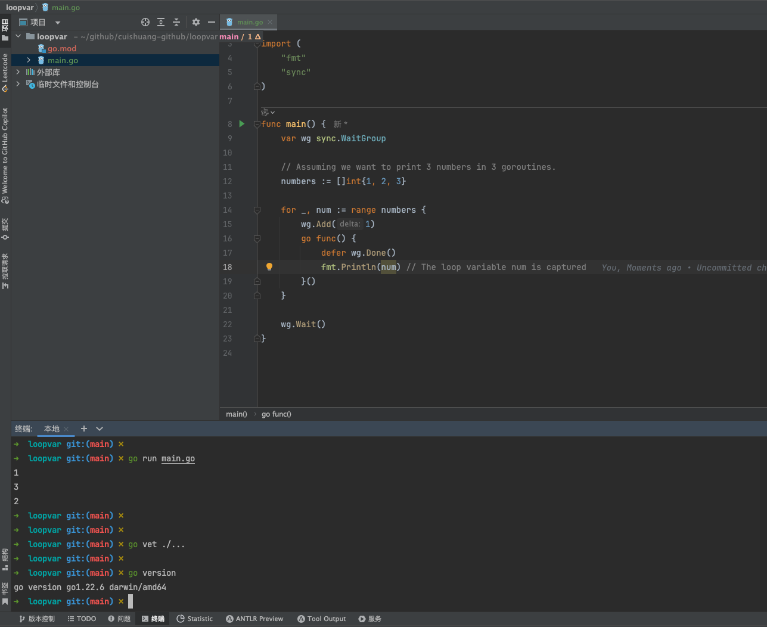Toggle fold for the go func block
Image resolution: width=767 pixels, height=627 pixels.
257,238
